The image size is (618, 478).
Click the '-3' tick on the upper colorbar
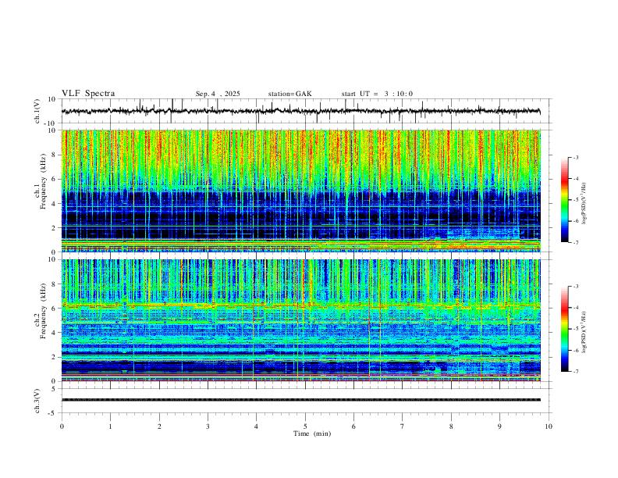tap(576, 157)
